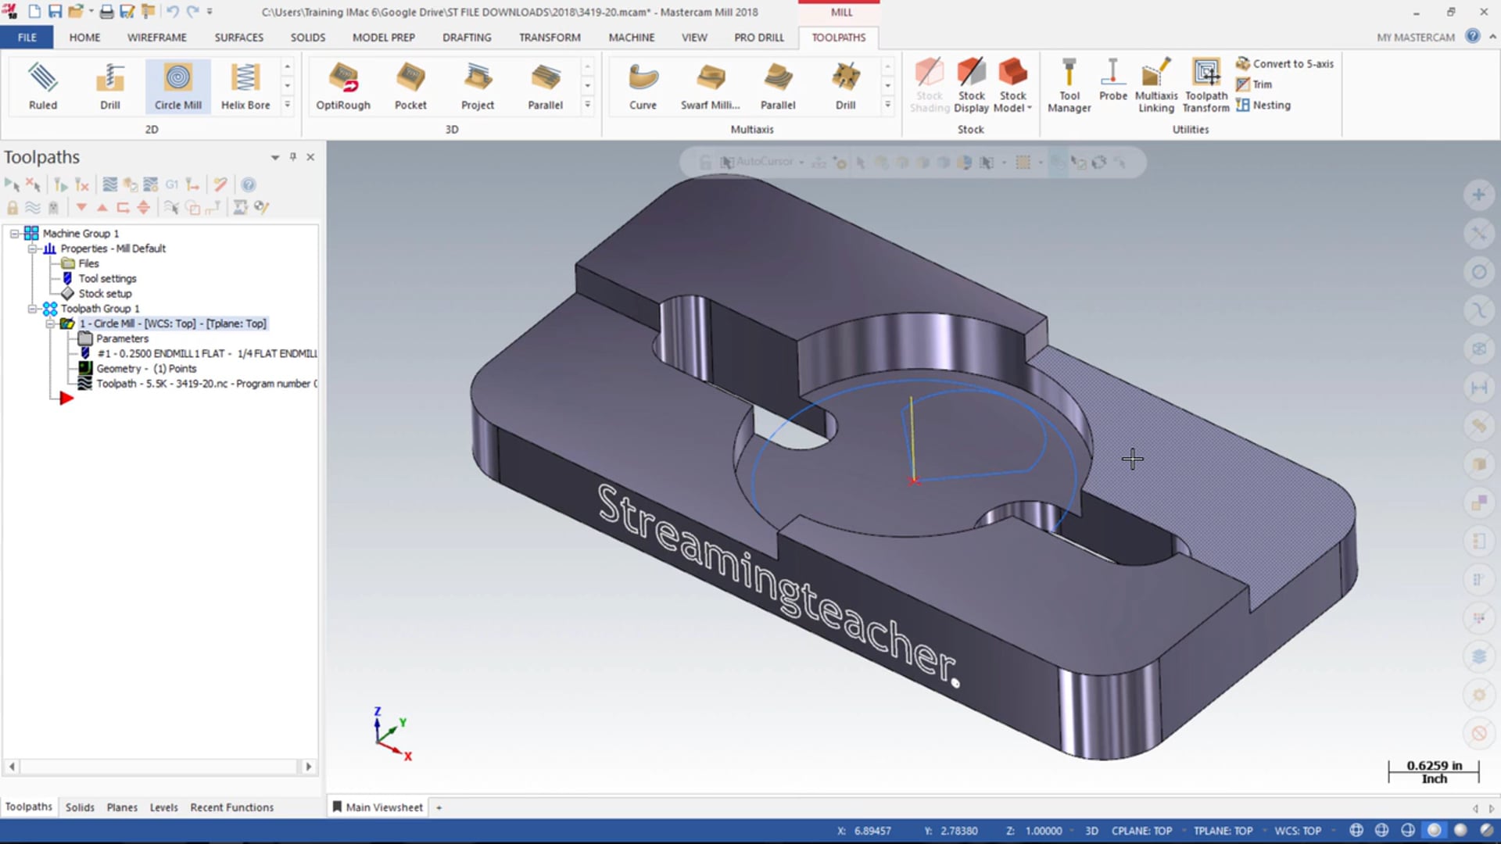1501x844 pixels.
Task: Select all operations icon in Toolpaths manager
Action: click(x=12, y=184)
